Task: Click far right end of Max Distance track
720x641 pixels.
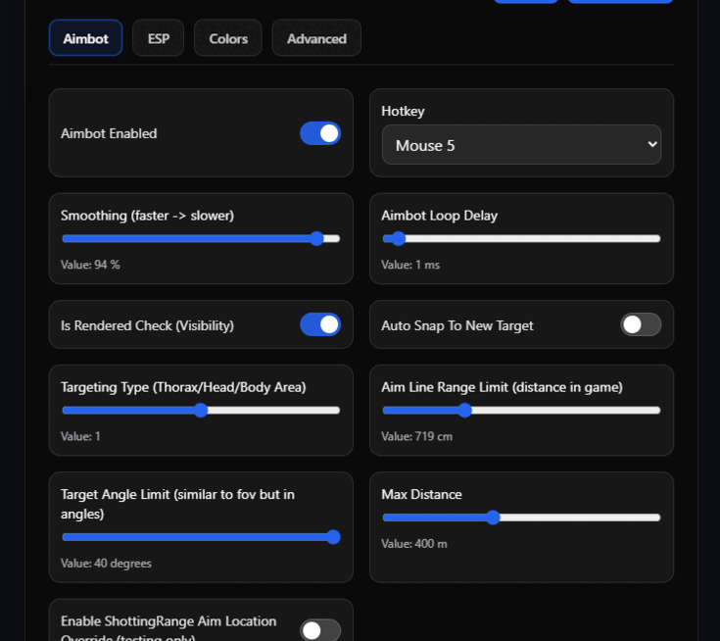Action: (x=657, y=518)
